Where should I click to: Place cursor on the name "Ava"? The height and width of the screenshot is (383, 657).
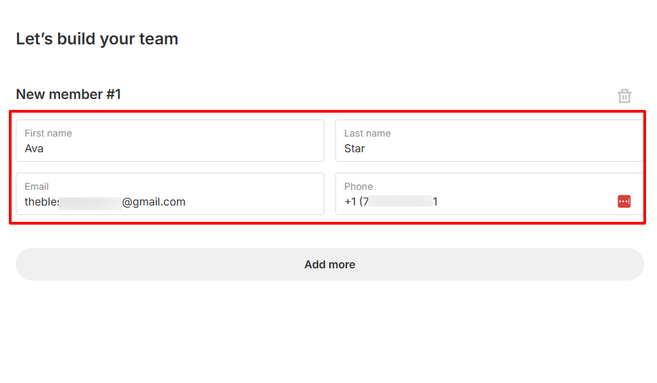[34, 148]
